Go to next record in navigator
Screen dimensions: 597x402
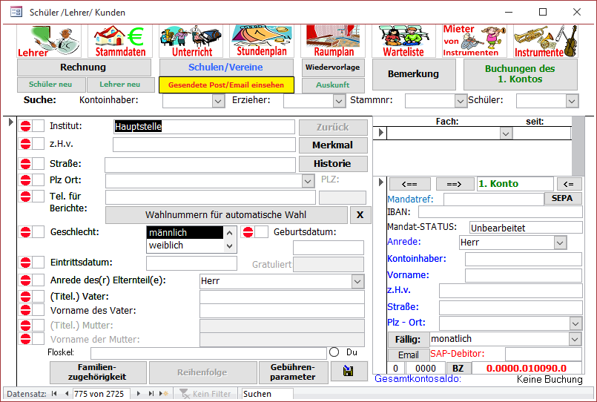pos(139,394)
